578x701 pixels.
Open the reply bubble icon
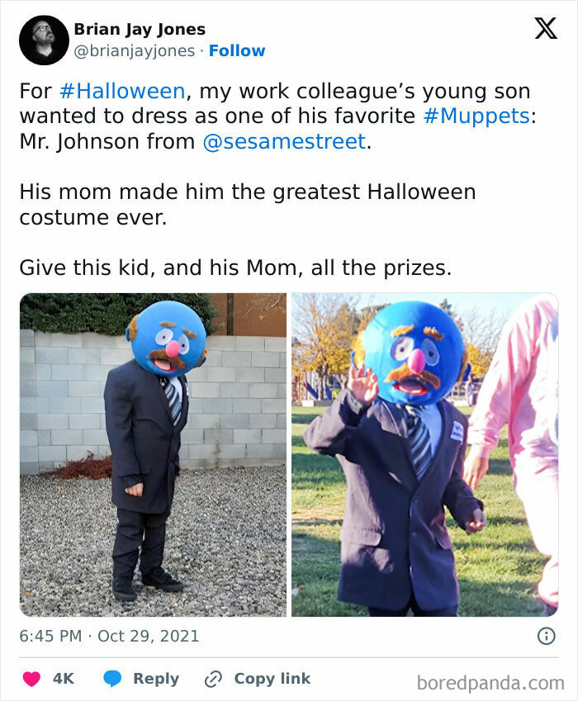pos(111,679)
